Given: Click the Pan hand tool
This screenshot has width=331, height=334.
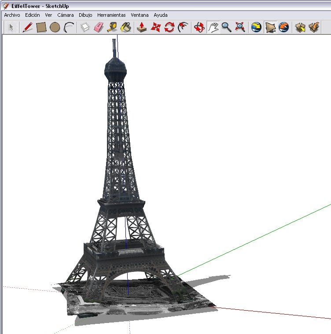Looking at the screenshot, I should click(x=213, y=27).
